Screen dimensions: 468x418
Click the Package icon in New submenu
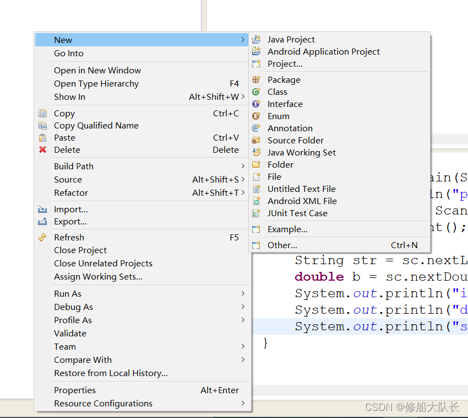coord(257,79)
